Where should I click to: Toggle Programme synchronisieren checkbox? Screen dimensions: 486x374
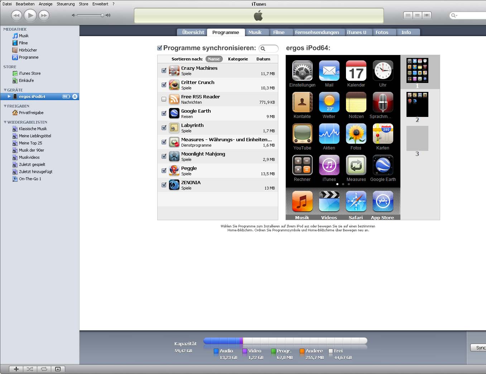(160, 48)
